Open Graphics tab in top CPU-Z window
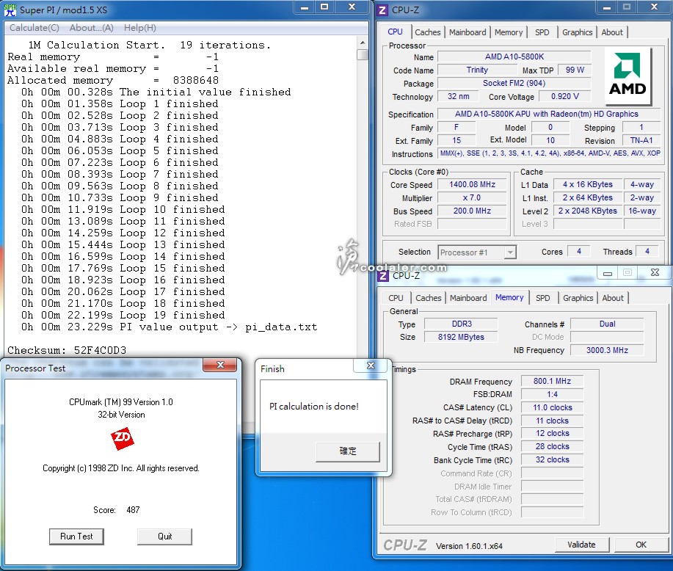 tap(578, 32)
